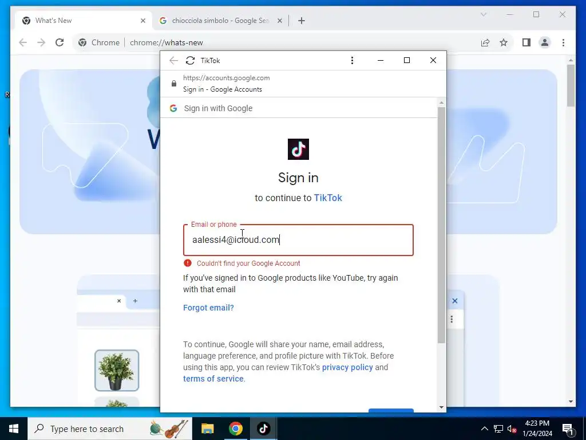The image size is (586, 440).
Task: Click the TikTok app logo above Sign in
Action: (x=298, y=150)
